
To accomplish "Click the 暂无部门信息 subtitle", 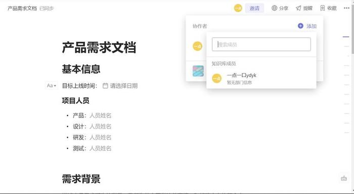I will (239, 82).
